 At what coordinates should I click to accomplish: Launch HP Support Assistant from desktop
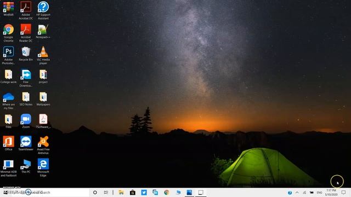(x=43, y=10)
